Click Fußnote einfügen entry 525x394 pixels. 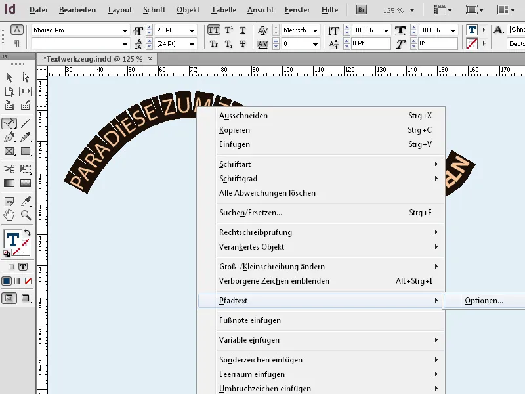coord(322,320)
